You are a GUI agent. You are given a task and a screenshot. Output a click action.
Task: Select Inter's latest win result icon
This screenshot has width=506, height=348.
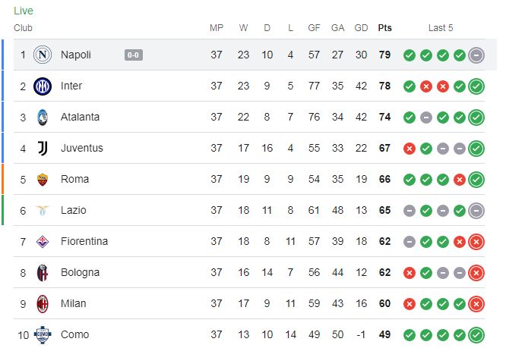[476, 86]
